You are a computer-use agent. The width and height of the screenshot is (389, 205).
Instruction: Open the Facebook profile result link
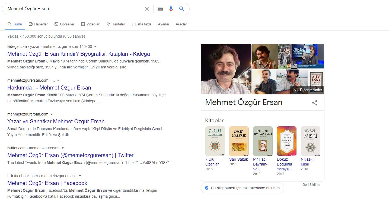(x=47, y=183)
